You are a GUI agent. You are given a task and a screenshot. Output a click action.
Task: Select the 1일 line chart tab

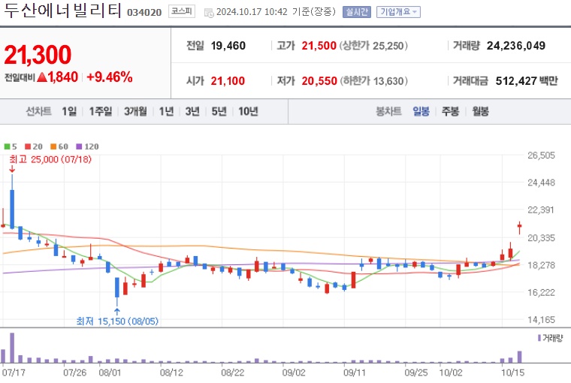[69, 111]
